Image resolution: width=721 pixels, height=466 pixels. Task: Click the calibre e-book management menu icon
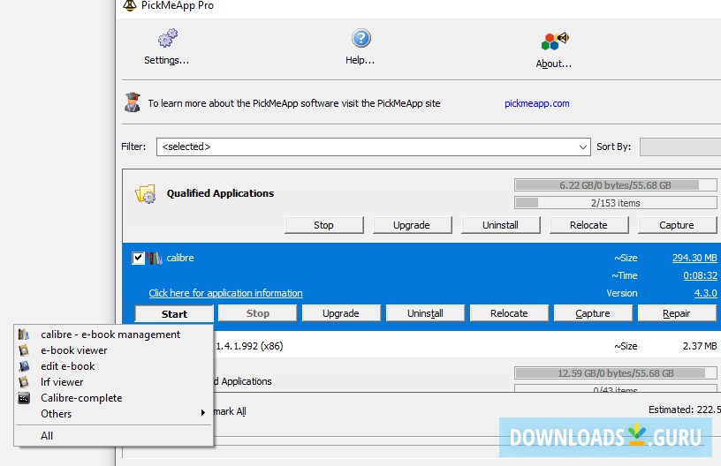[24, 334]
